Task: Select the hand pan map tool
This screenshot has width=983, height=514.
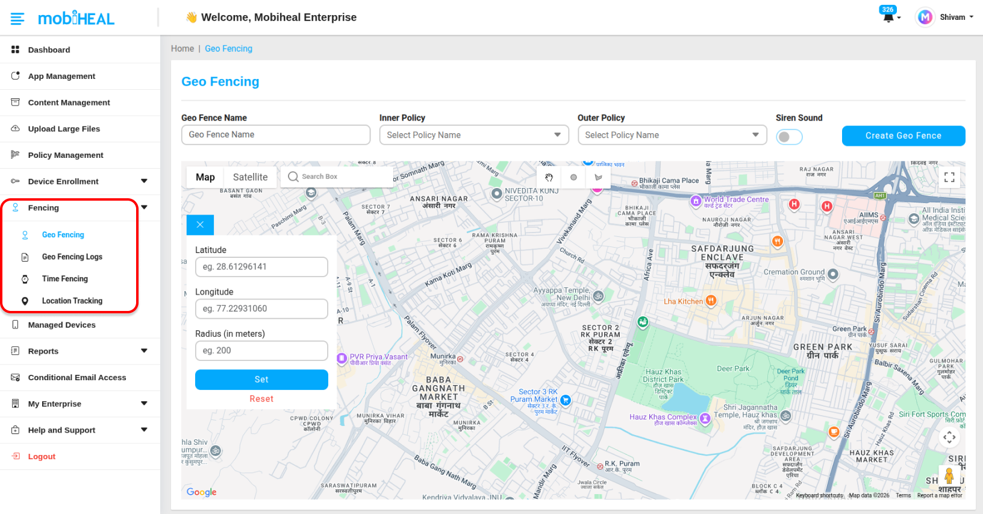Action: [x=549, y=177]
